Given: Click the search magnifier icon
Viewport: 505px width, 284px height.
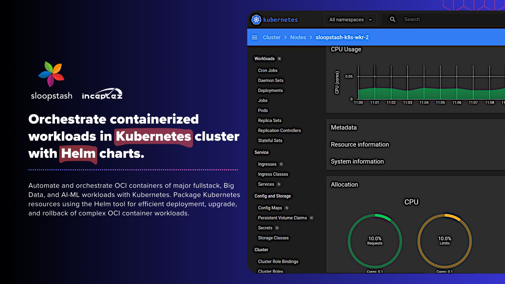Looking at the screenshot, I should (392, 19).
